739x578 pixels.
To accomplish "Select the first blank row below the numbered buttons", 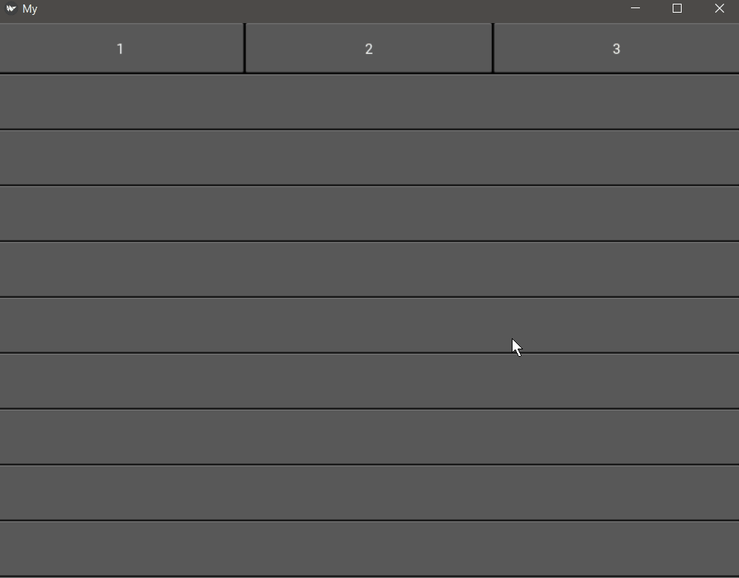I will click(x=369, y=102).
